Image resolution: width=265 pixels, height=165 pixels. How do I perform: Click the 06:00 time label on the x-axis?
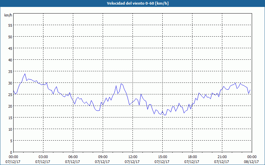pyautogui.click(x=73, y=157)
